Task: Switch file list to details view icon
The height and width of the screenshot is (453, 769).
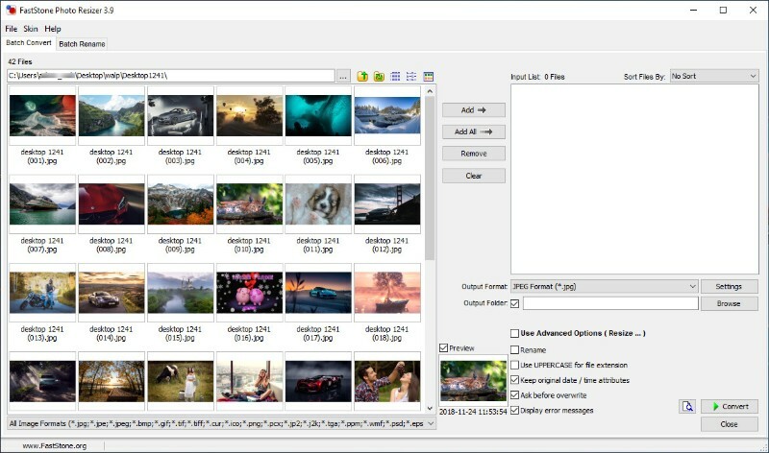Action: 410,76
